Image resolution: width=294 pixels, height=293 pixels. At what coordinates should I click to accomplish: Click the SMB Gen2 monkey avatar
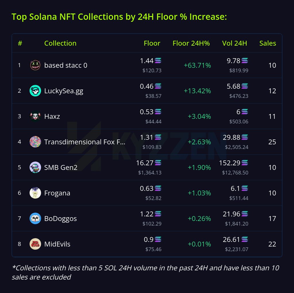coord(35,168)
